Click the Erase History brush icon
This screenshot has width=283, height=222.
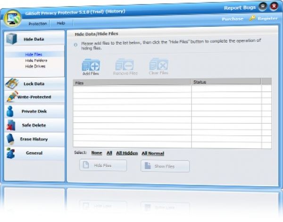point(10,139)
